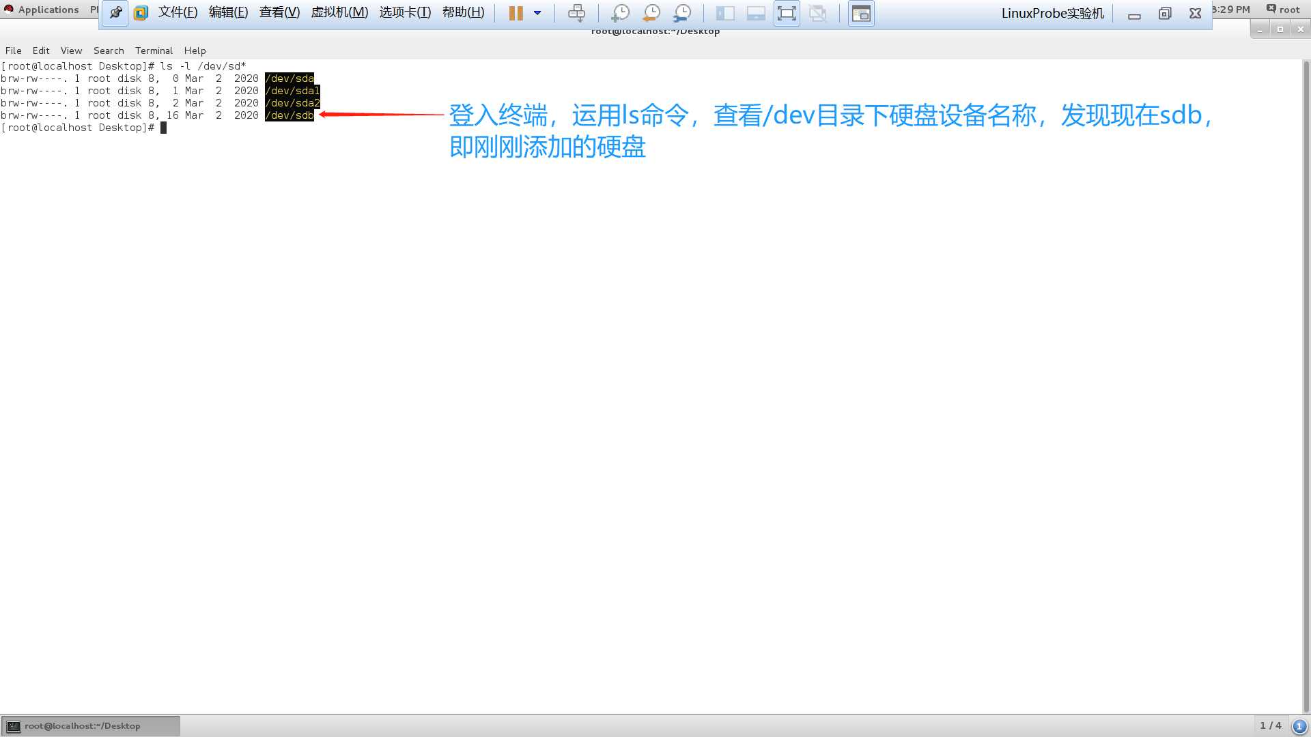The height and width of the screenshot is (737, 1311).
Task: Click the Search menu item
Action: [107, 50]
